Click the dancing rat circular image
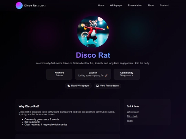 pyautogui.click(x=93, y=32)
